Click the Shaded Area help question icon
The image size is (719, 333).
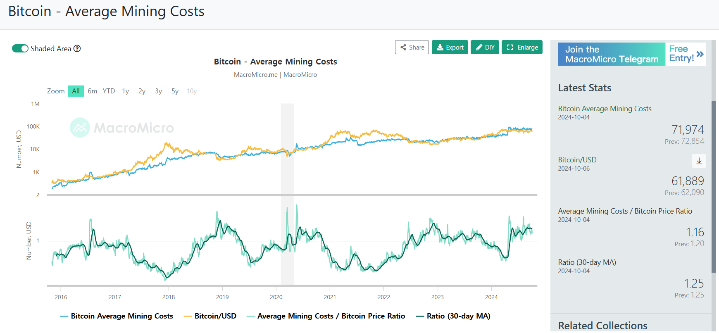[77, 49]
